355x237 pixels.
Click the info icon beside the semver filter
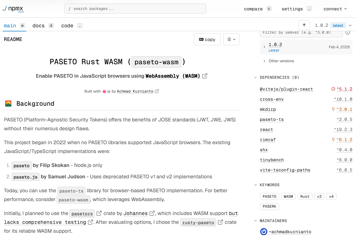[x=347, y=32]
